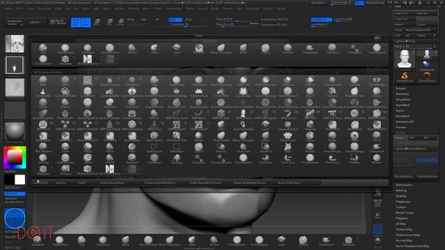Expand the NanoMesh sub-palette
This screenshot has height=250, width=445.
click(x=403, y=105)
